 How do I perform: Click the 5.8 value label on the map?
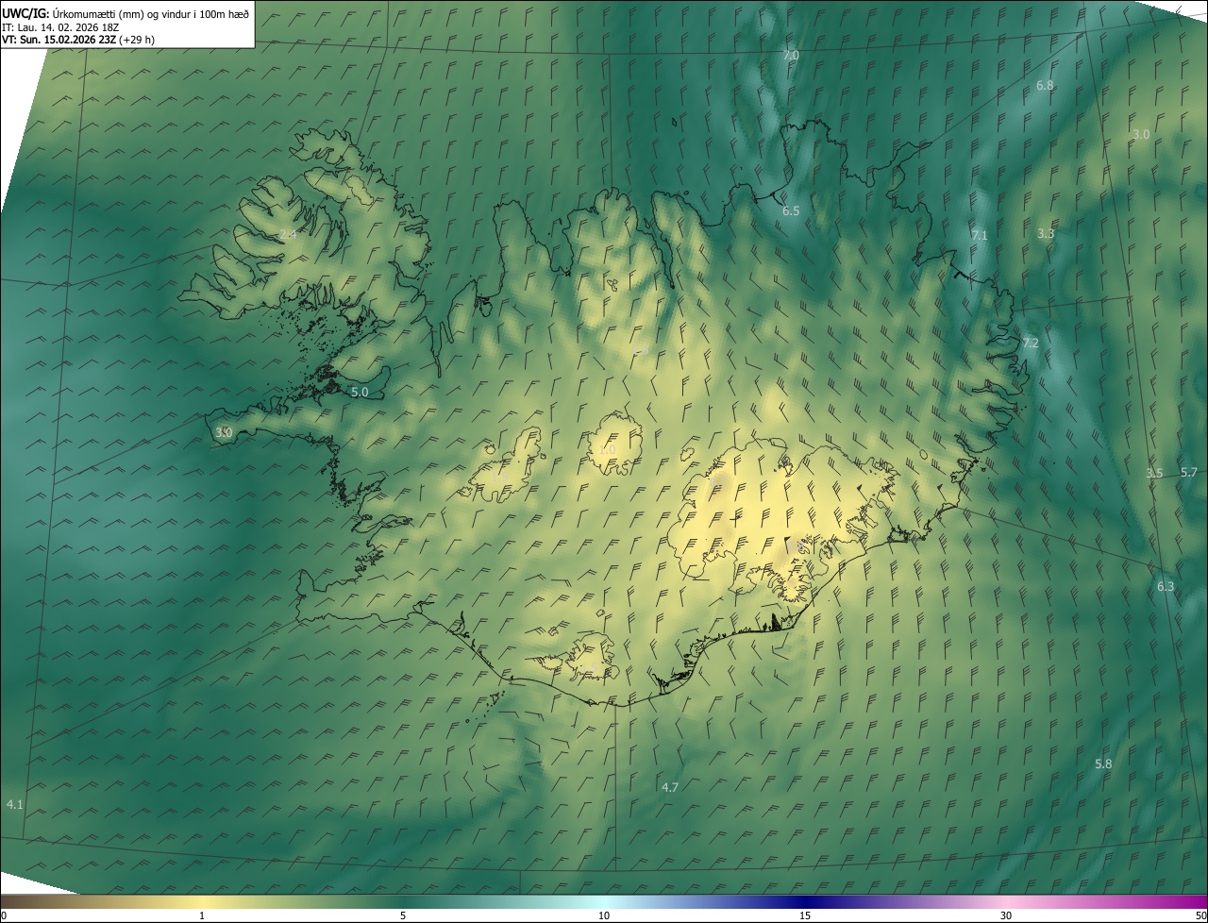(1103, 764)
